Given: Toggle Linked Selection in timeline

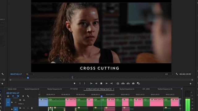Looking at the screenshot, I should [x=18, y=96].
